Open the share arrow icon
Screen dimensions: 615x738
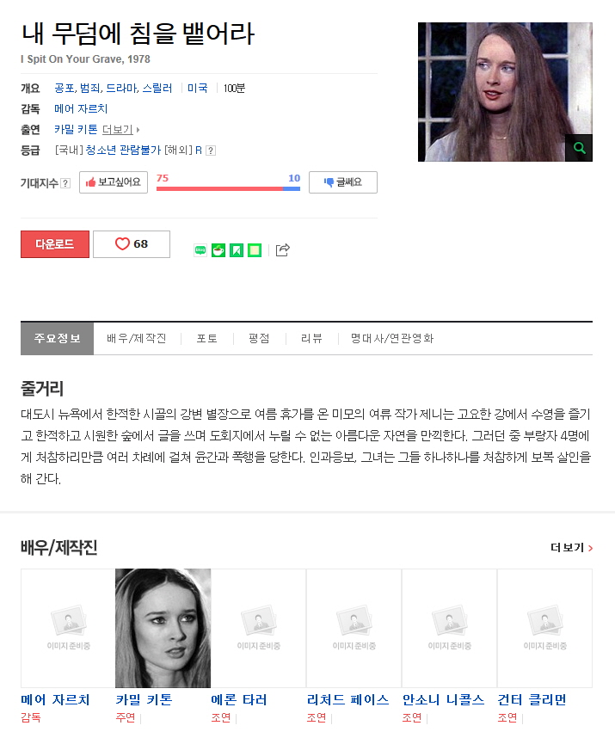(282, 250)
